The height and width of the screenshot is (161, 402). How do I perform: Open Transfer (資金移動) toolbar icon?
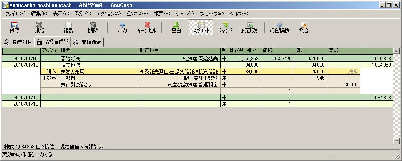(279, 27)
